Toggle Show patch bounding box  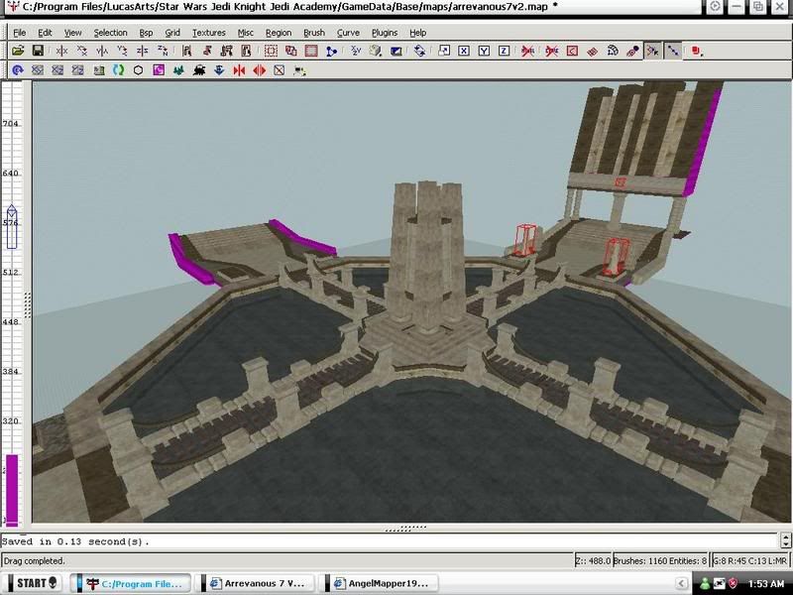click(x=572, y=51)
